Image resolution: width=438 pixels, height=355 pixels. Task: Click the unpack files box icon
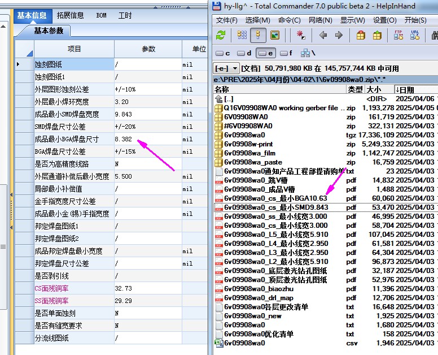pyautogui.click(x=377, y=35)
